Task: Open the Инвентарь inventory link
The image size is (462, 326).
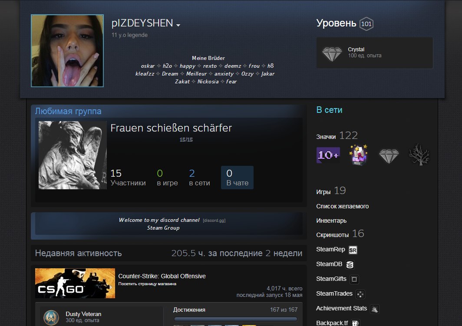Action: click(x=331, y=221)
